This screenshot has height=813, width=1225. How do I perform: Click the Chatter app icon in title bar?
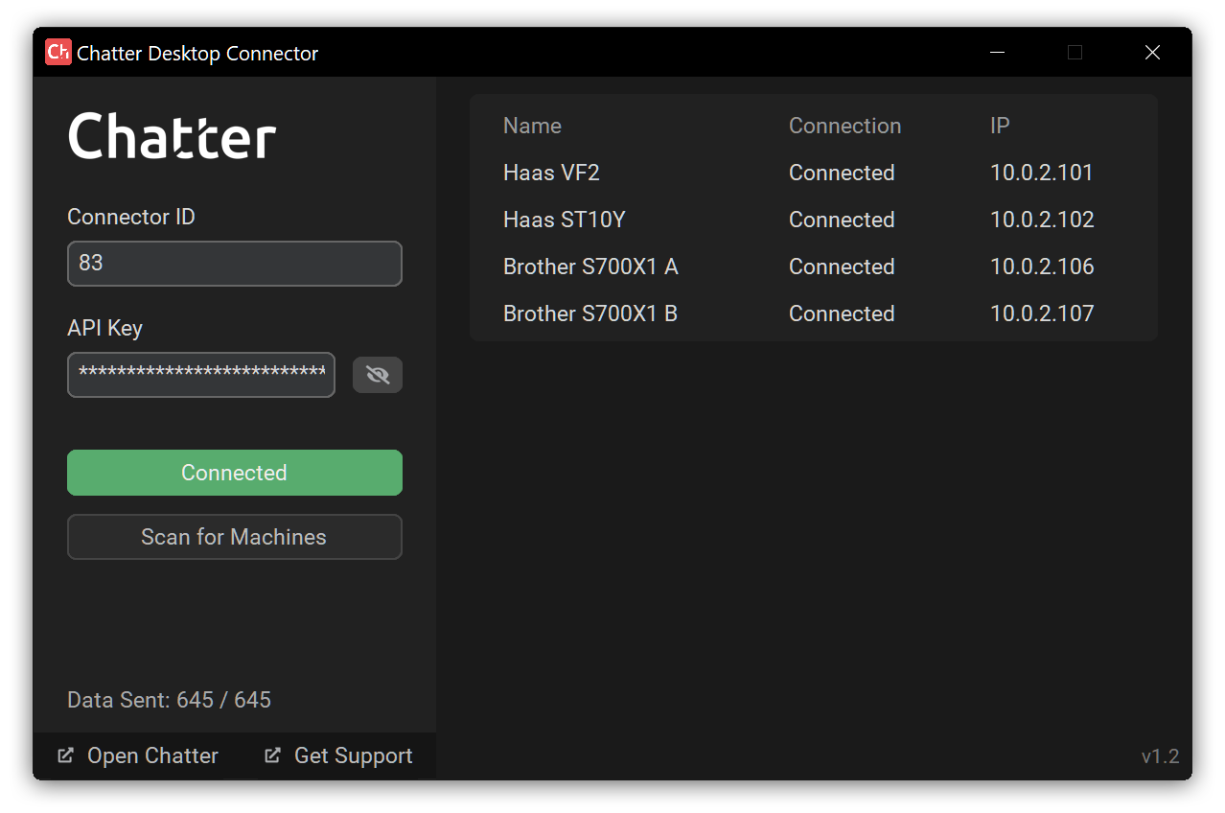coord(58,53)
